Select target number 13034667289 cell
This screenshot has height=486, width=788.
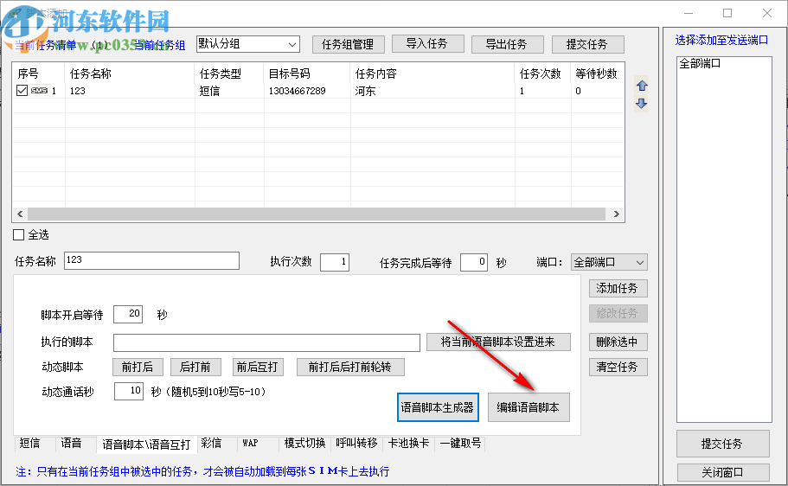point(297,91)
